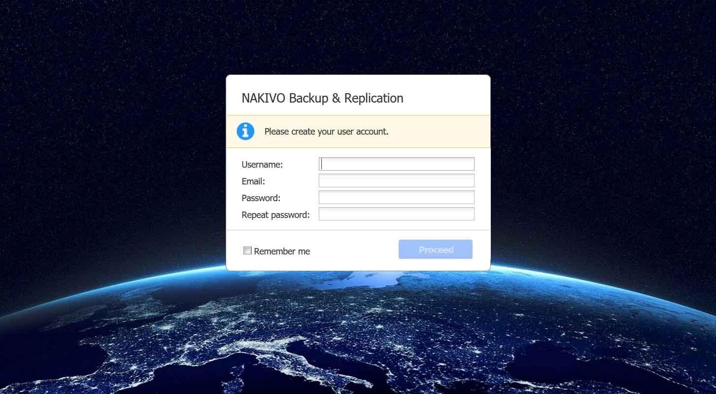
Task: Click the Email: label
Action: 253,181
